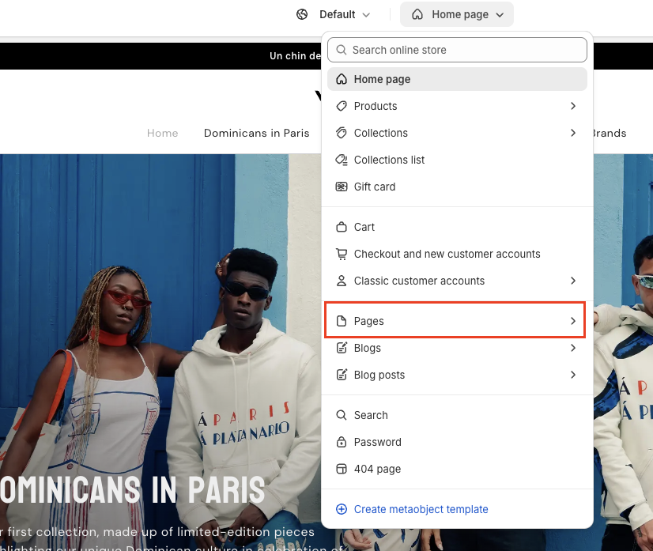Click the plus circle icon for metaobject template
Viewport: 653px width, 551px height.
click(342, 509)
